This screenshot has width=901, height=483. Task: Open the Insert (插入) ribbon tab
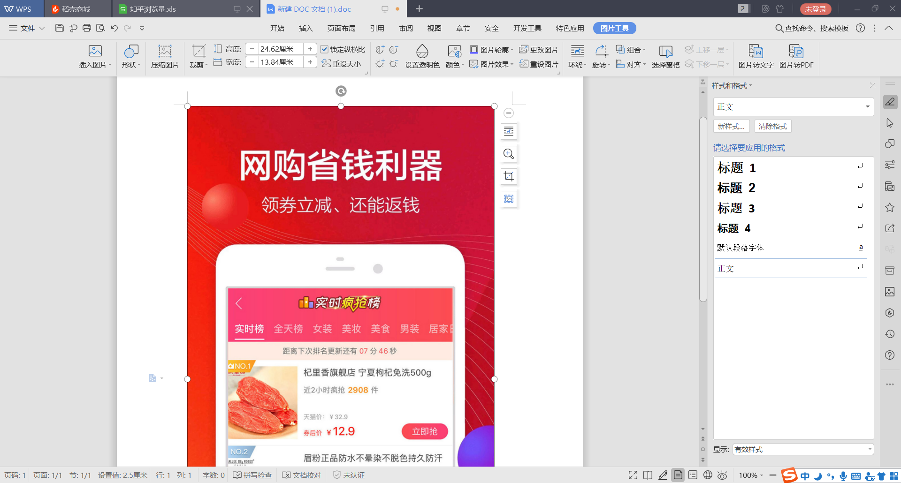(305, 28)
